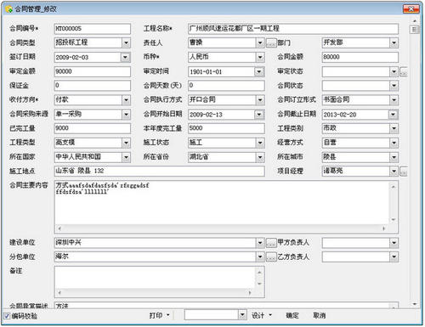Expand the 合同执行方式 dropdown
425x327 pixels.
pos(260,100)
